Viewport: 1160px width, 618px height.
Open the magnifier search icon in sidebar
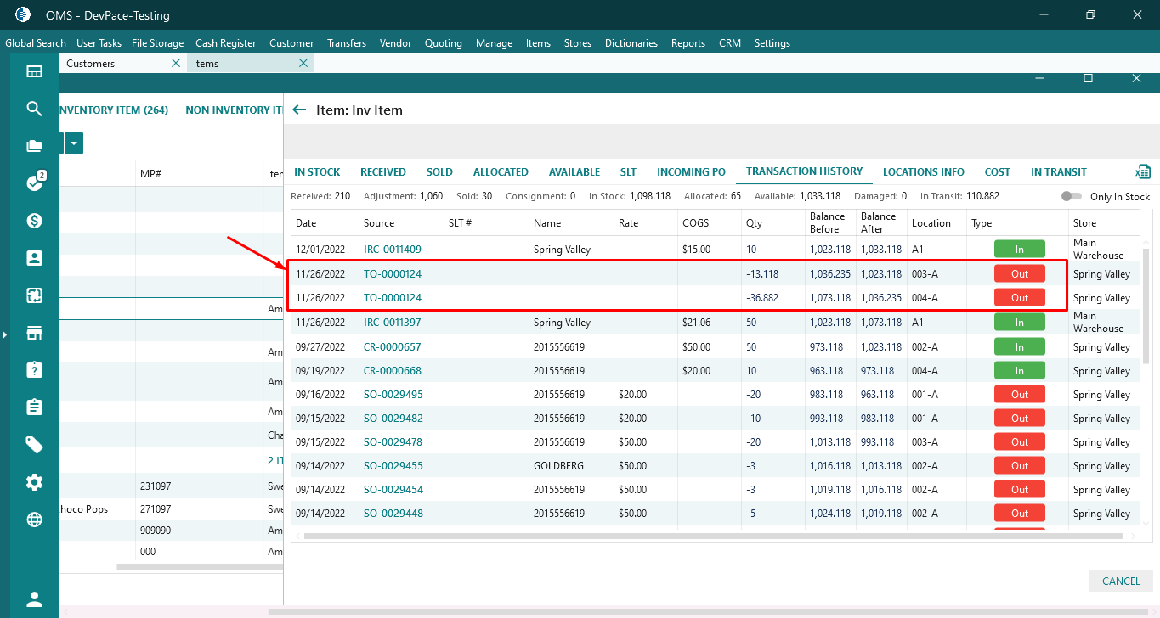[34, 109]
